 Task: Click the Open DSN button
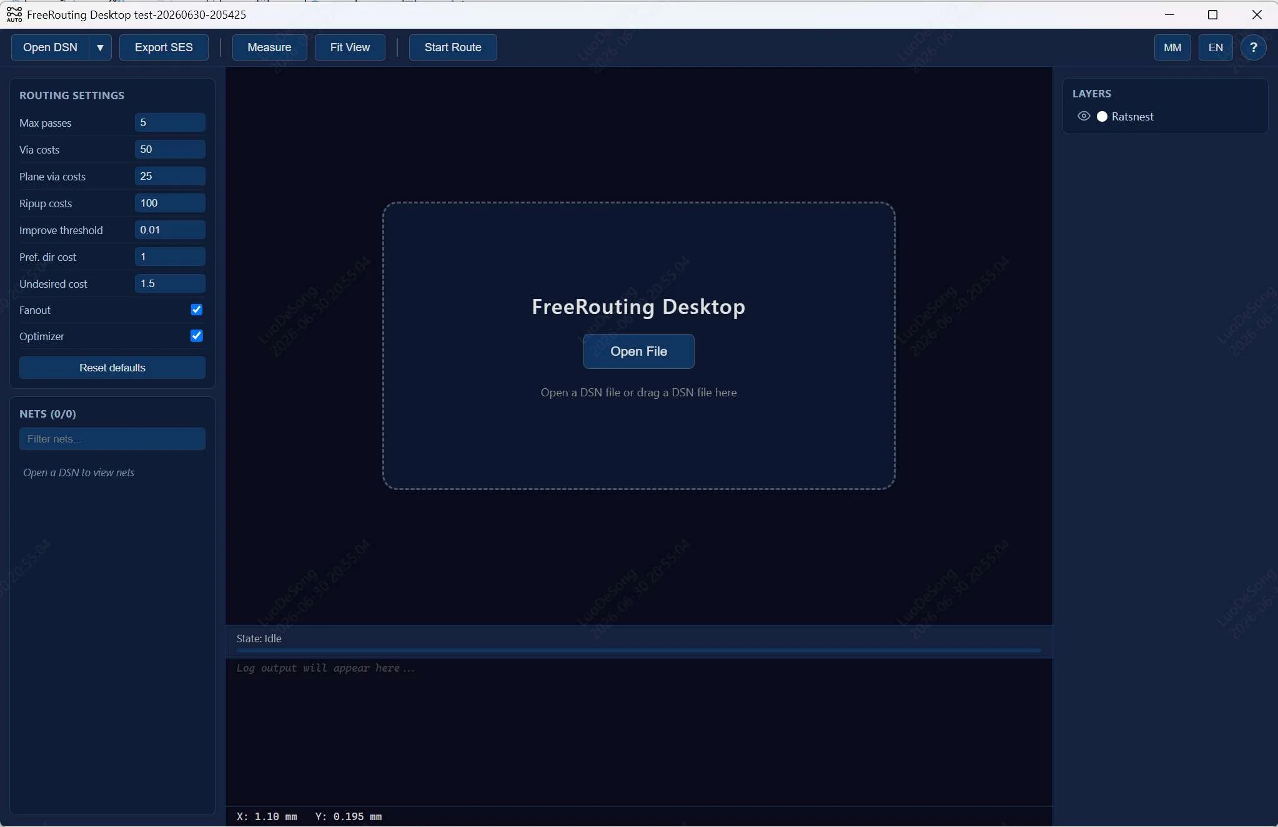[x=50, y=47]
